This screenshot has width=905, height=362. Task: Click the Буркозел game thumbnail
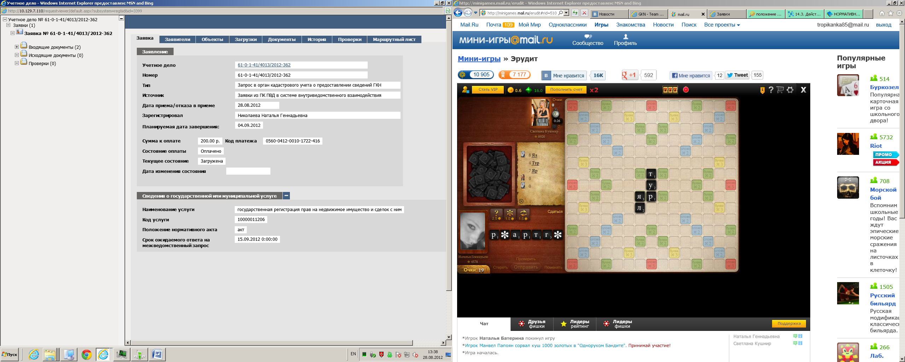point(848,85)
